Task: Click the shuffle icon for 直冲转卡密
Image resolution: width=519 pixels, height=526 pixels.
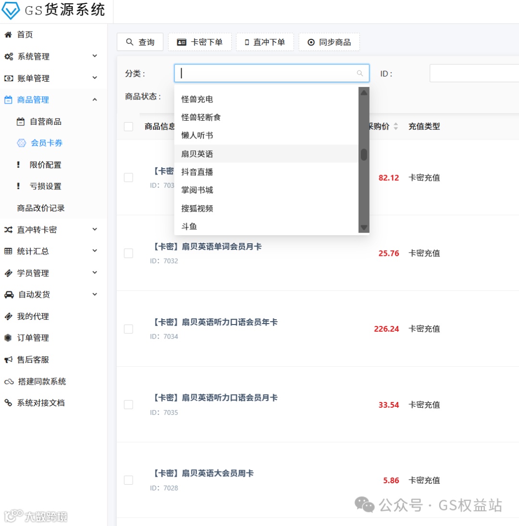Action: [8, 229]
